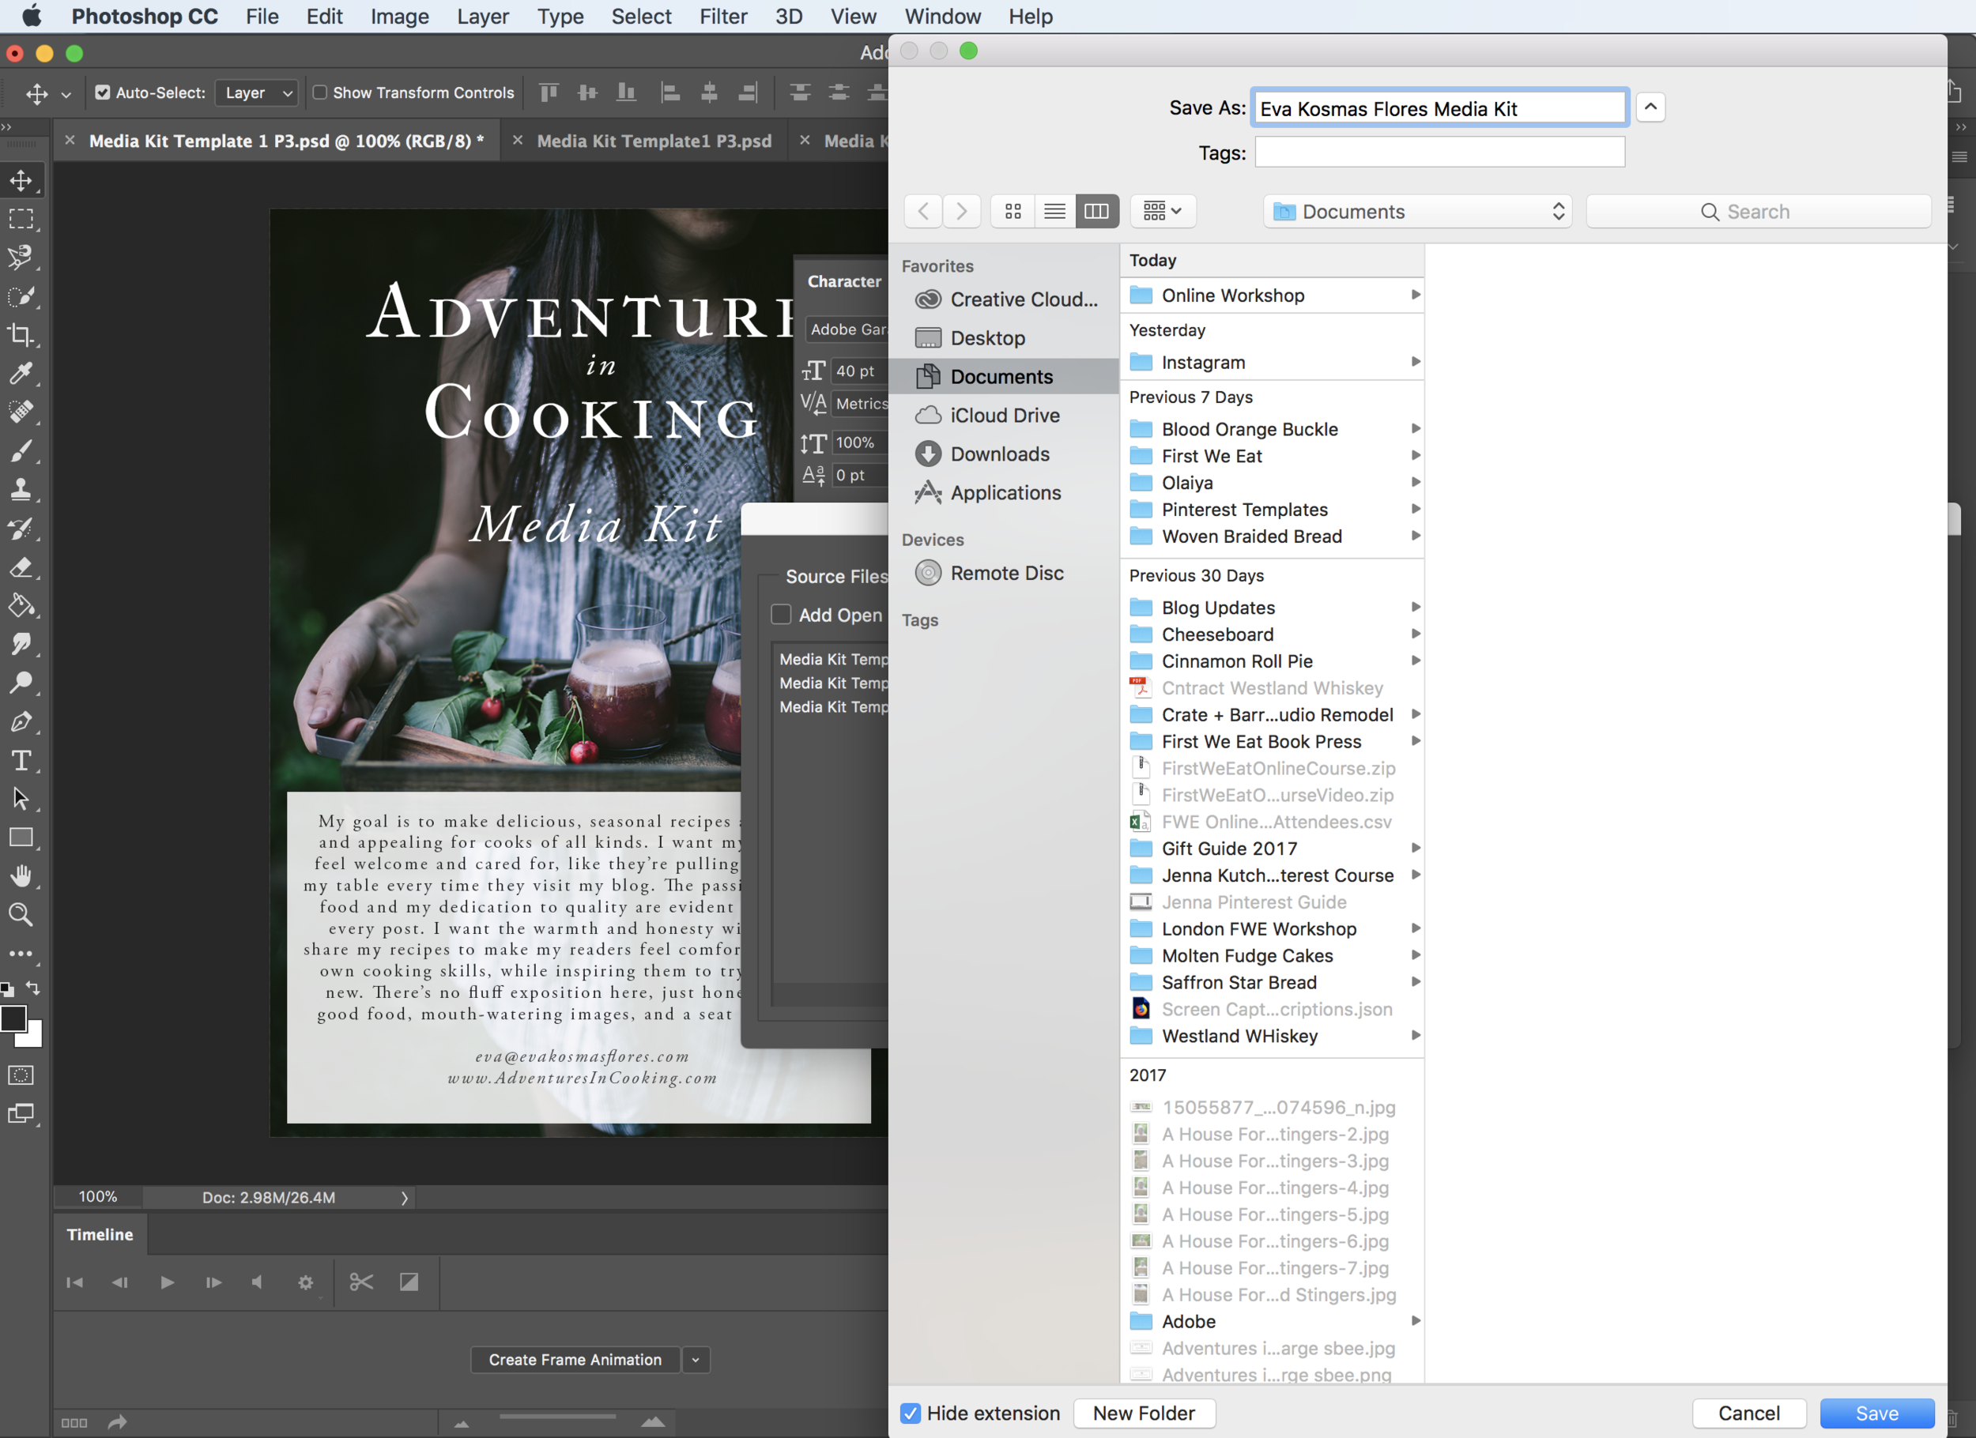Select the Zoom tool

pos(21,914)
